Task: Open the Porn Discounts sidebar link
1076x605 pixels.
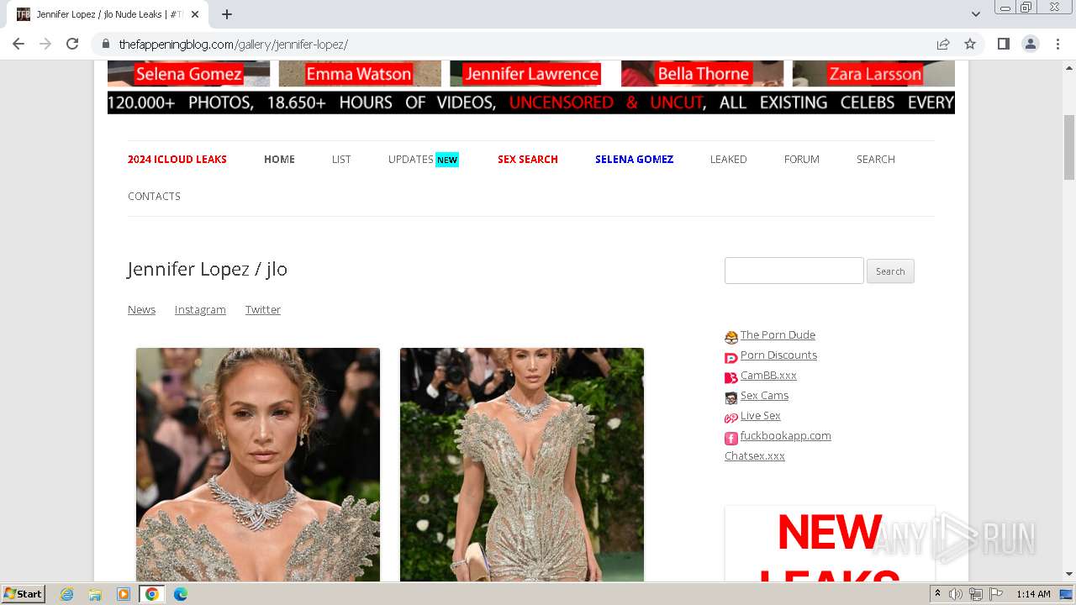Action: [778, 355]
